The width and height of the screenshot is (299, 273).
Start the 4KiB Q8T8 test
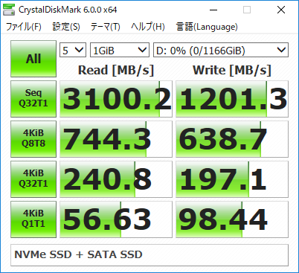click(x=33, y=139)
